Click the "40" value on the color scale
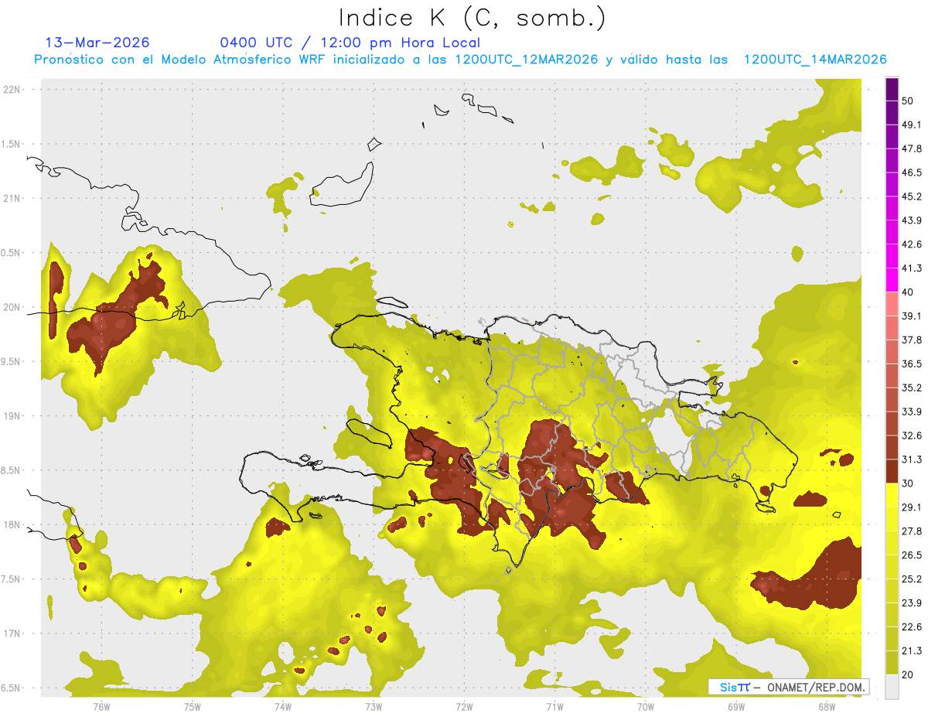Viewport: 928px width, 717px height. click(x=907, y=292)
